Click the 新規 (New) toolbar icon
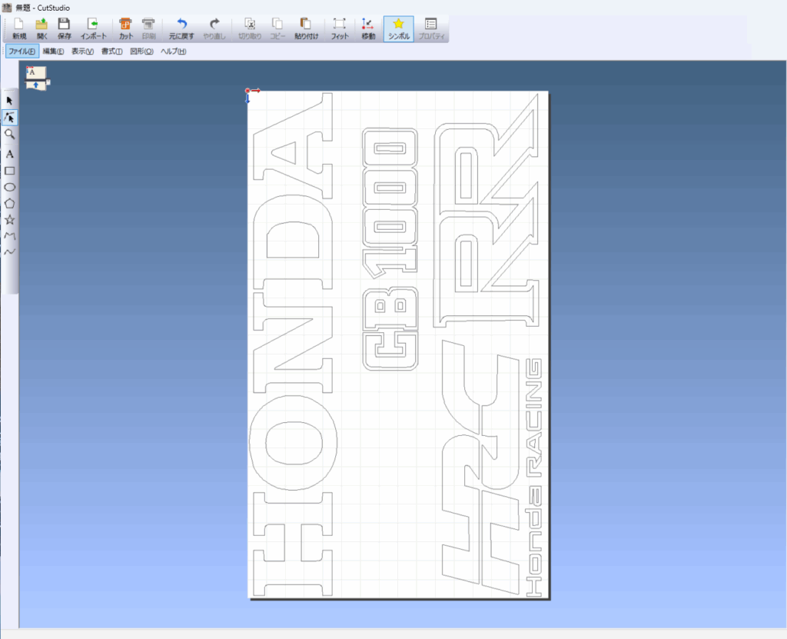Screen dimensions: 787x639 (x=19, y=28)
